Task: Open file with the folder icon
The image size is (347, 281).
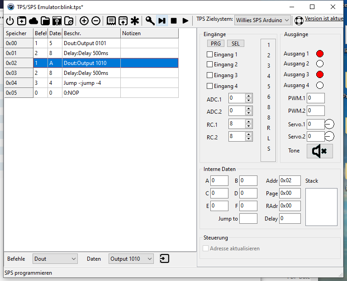Action: pos(45,21)
